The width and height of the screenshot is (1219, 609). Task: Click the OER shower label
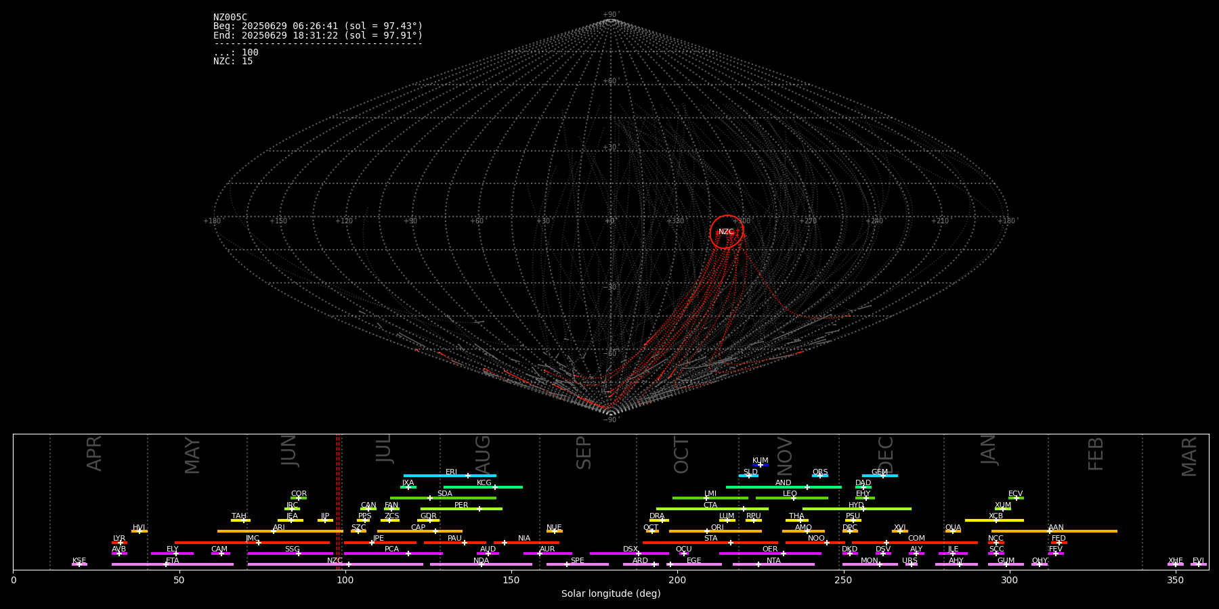click(770, 549)
